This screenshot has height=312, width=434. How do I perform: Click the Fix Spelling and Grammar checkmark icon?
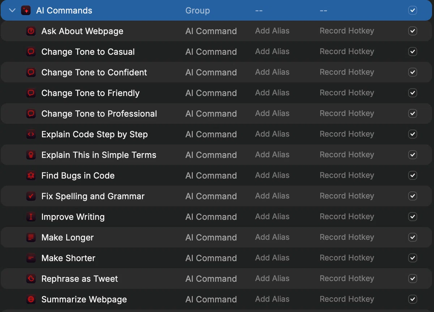[x=31, y=196]
